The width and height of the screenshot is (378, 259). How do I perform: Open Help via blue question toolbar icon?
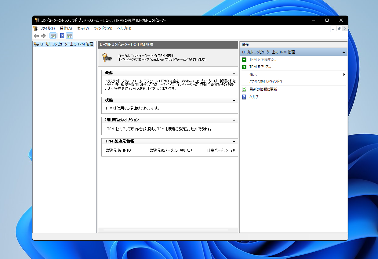62,36
